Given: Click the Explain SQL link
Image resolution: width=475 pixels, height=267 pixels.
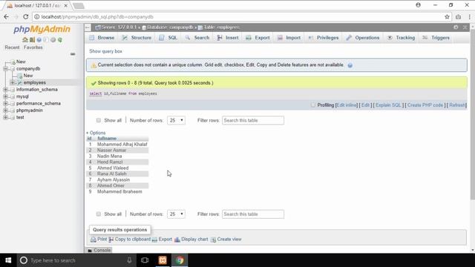Looking at the screenshot, I should [388, 105].
